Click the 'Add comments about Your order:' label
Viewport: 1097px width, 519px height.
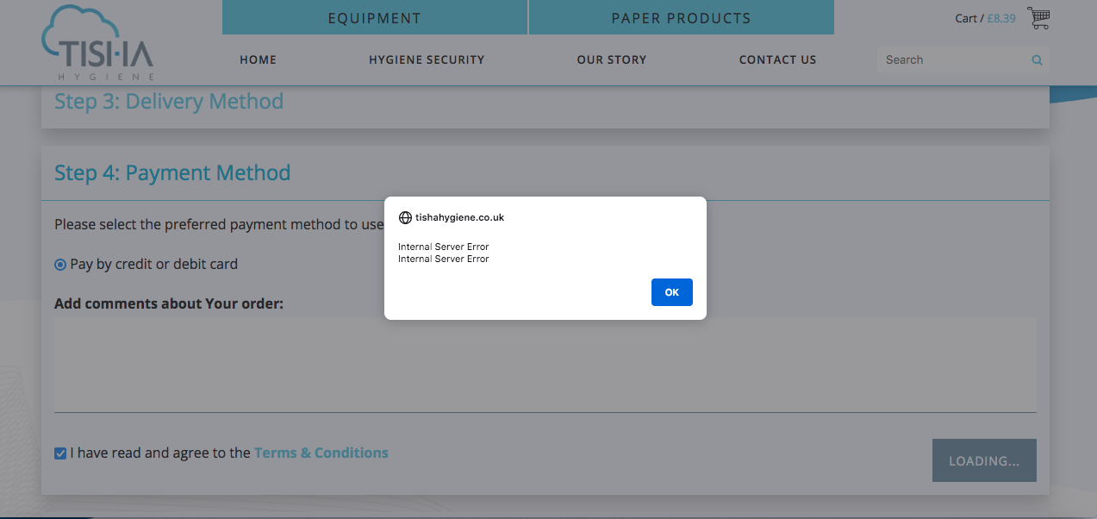coord(169,303)
